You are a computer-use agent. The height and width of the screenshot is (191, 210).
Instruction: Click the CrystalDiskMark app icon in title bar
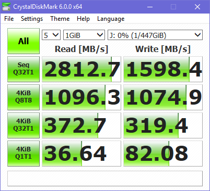(6, 7)
